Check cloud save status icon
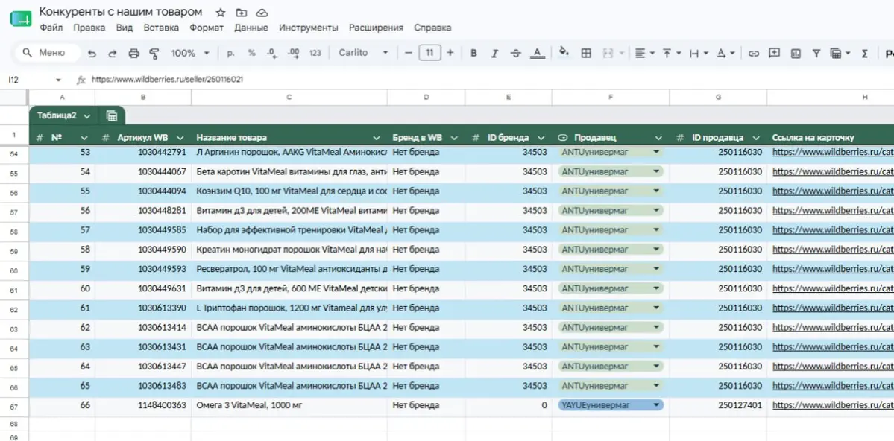The width and height of the screenshot is (894, 441). 262,13
